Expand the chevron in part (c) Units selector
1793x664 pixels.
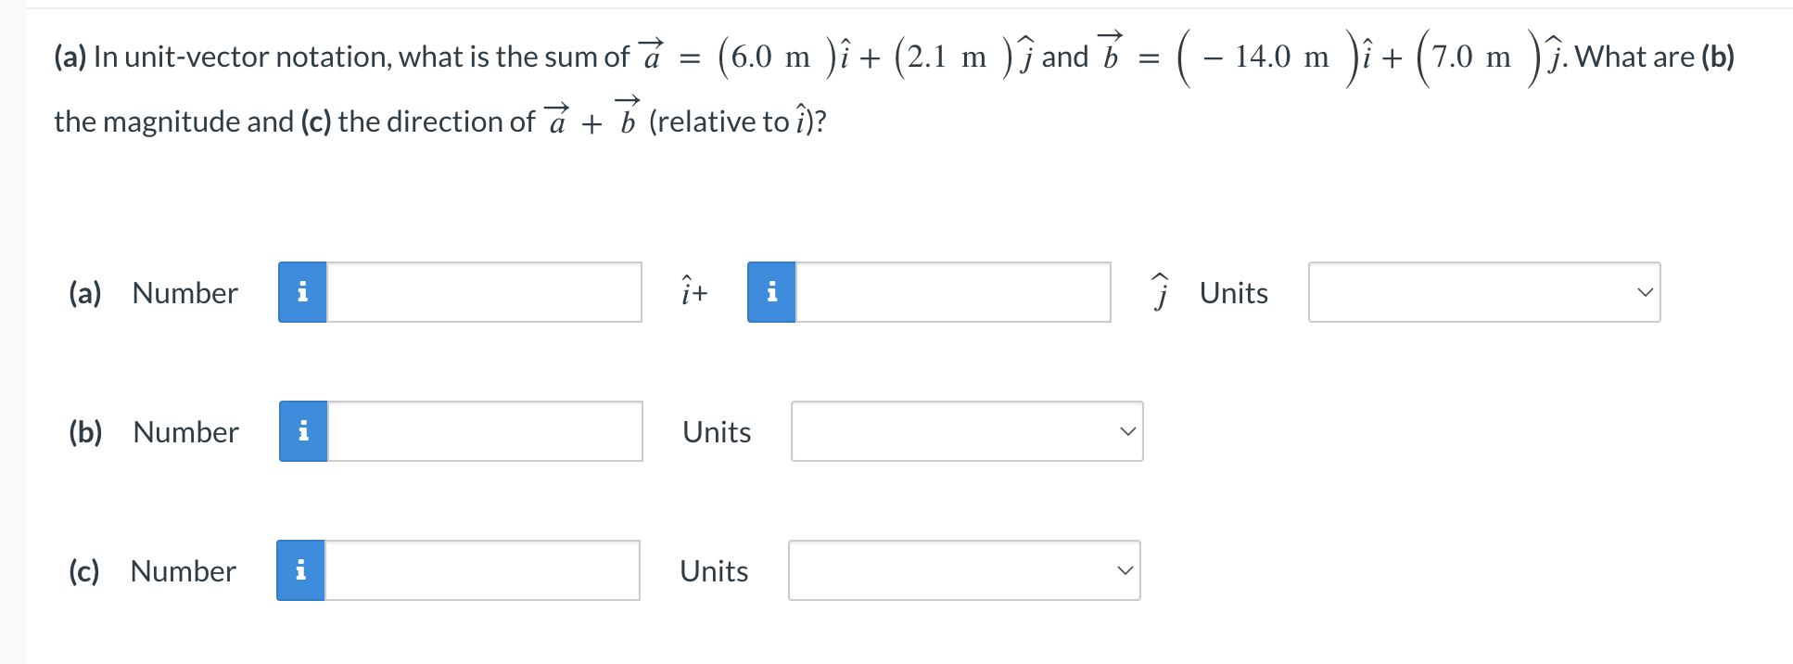click(x=1125, y=570)
